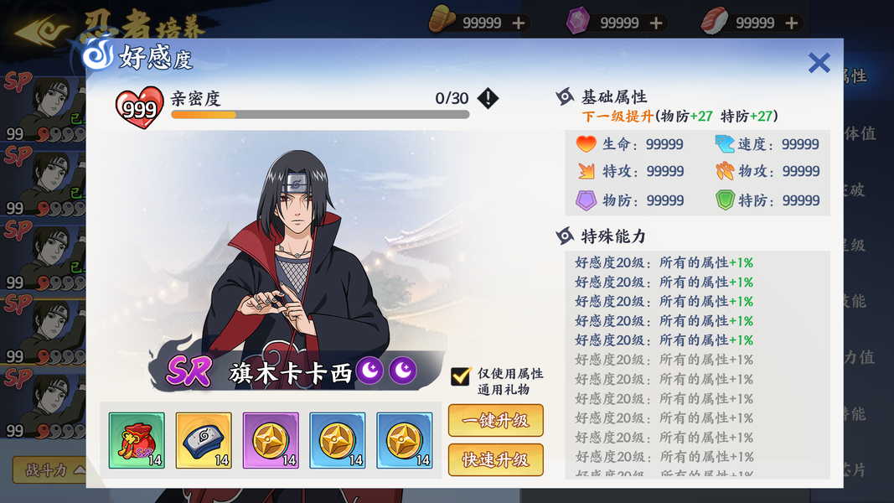Add more bread currency with plus icon

[x=519, y=23]
